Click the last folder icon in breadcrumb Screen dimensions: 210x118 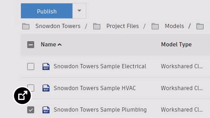tap(200, 26)
